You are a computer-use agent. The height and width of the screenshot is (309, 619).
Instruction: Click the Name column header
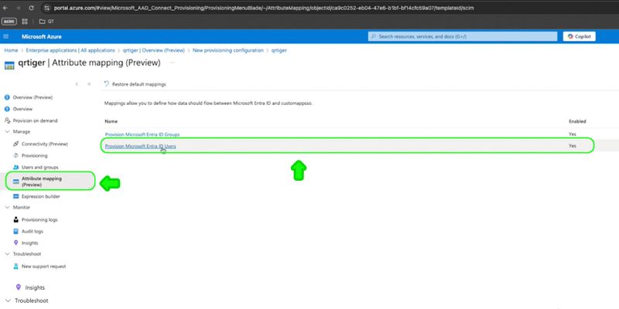pos(111,121)
